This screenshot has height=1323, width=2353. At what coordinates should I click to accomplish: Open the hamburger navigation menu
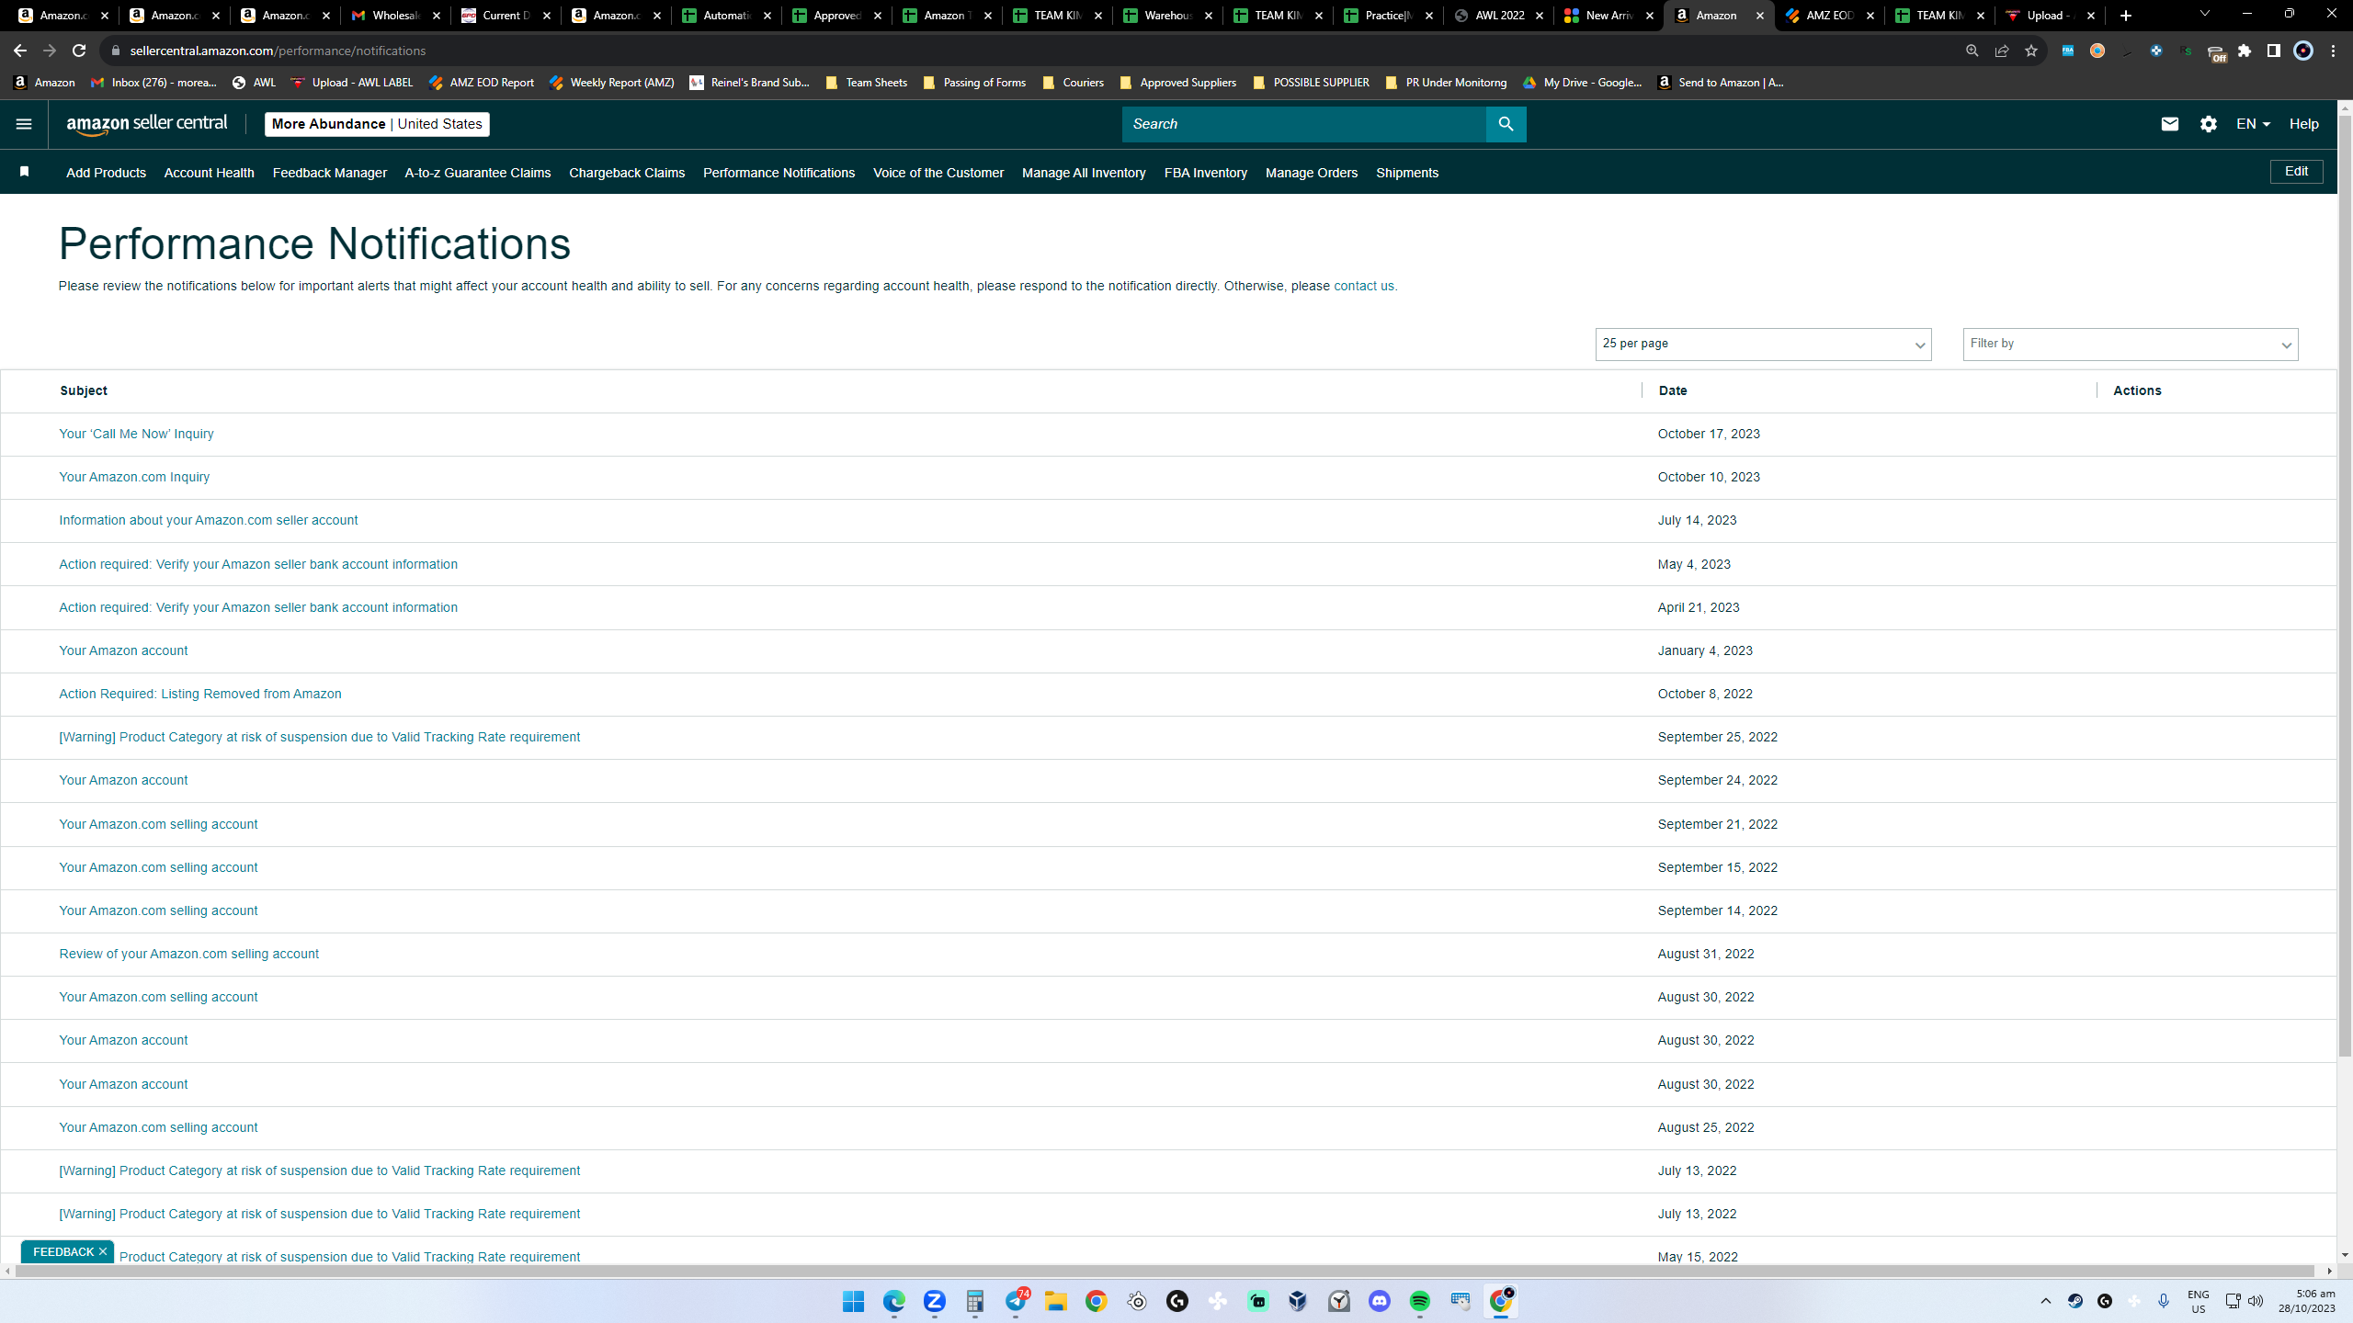[24, 124]
